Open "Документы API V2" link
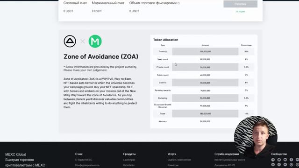 point(225,165)
